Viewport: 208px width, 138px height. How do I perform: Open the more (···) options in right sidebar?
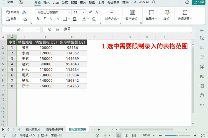(x=202, y=105)
